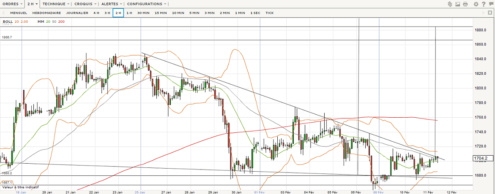The image size is (495, 194).
Task: Open the chat speech bubble icon
Action: click(490, 4)
